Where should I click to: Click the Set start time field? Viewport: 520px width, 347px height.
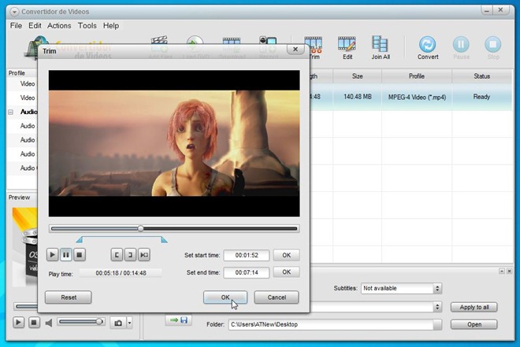(247, 255)
